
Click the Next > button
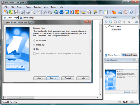[x=53, y=78]
